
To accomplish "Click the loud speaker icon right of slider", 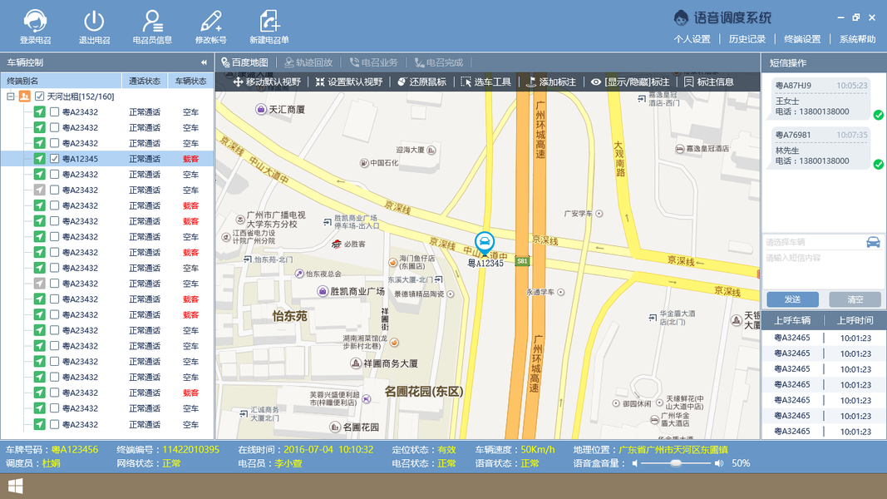I will (x=718, y=463).
